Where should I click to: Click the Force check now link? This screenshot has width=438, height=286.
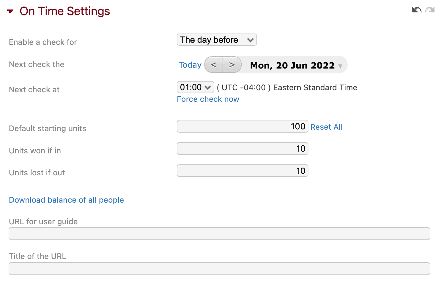pyautogui.click(x=208, y=99)
